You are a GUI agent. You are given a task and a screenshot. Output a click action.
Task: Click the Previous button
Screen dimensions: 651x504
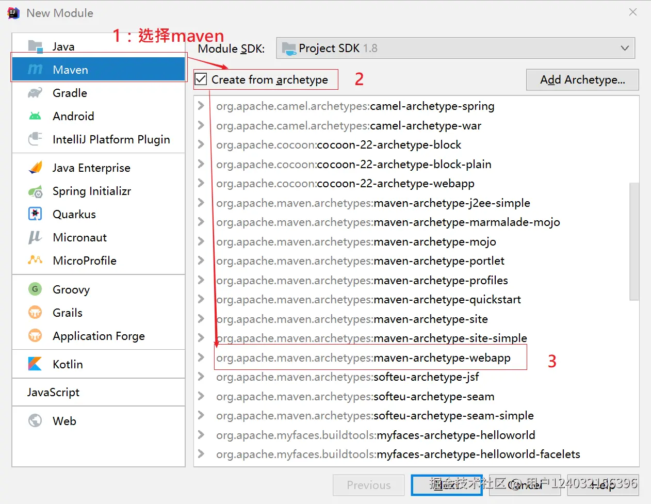click(369, 485)
